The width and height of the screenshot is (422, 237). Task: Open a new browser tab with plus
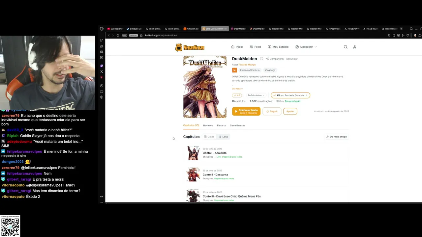click(x=401, y=29)
